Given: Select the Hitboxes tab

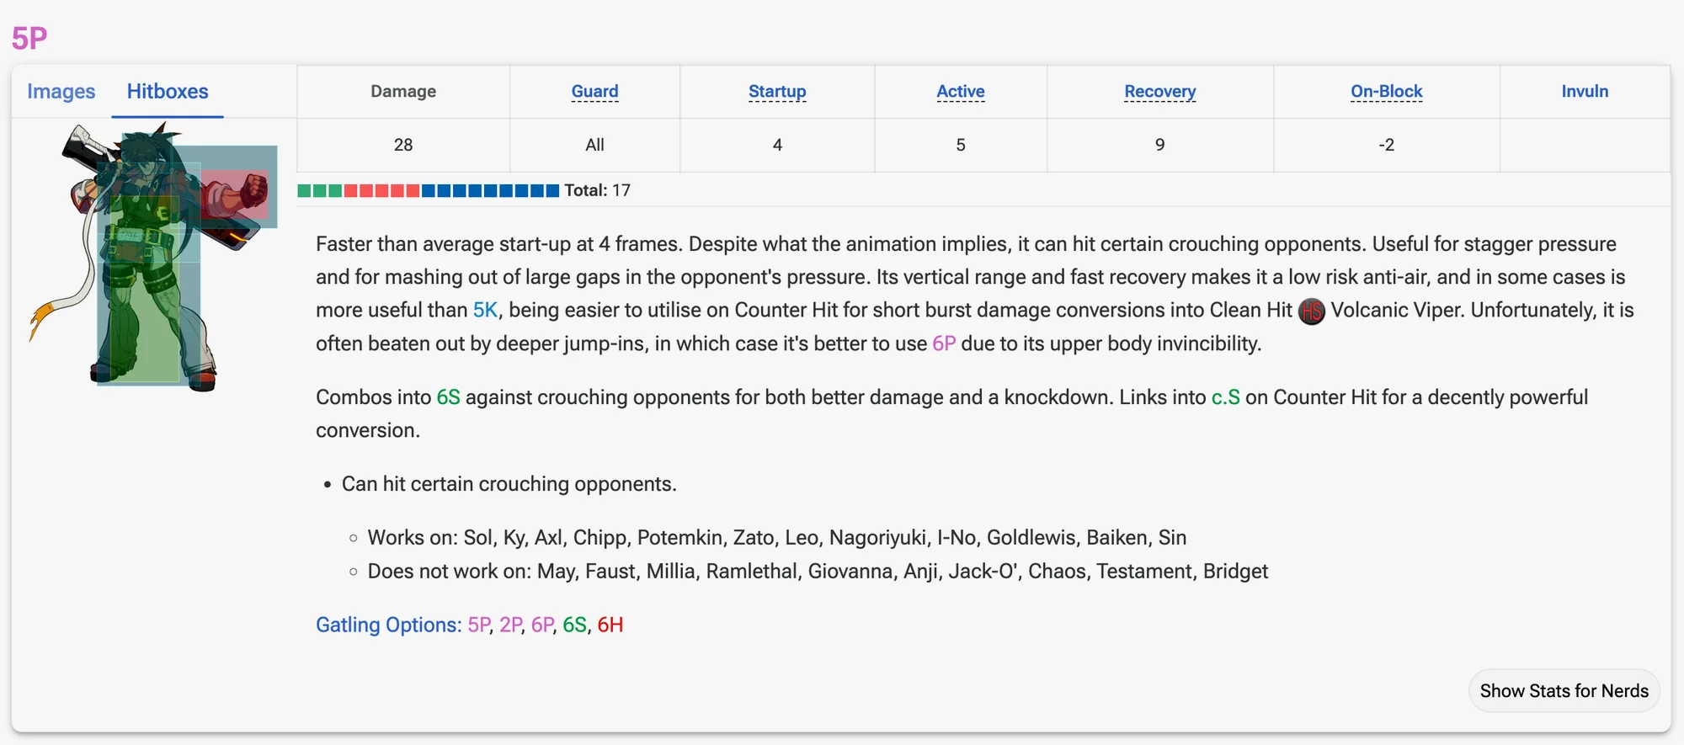Looking at the screenshot, I should coord(168,91).
